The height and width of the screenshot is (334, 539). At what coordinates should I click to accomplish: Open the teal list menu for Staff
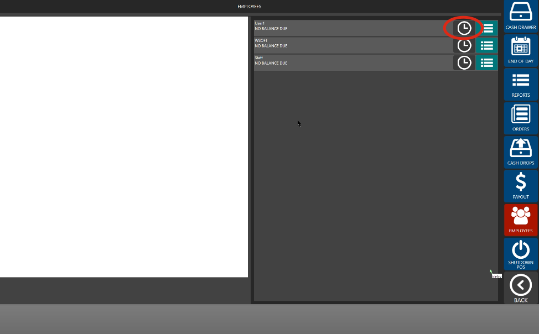[486, 62]
